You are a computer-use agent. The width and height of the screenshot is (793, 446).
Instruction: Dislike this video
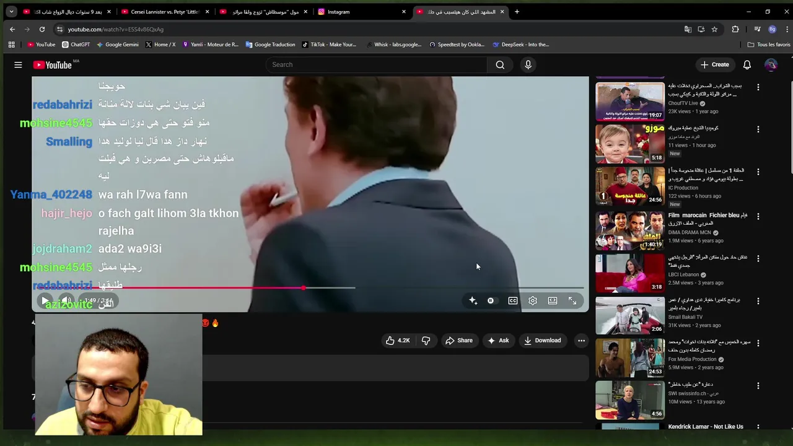click(426, 340)
